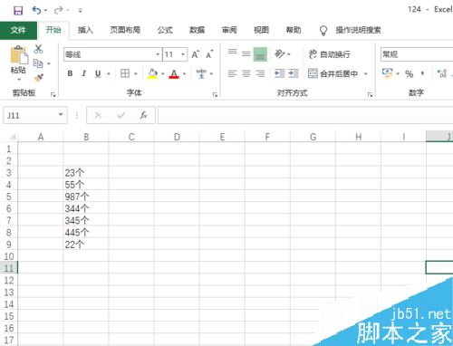Viewport: 453px width, 346px height.
Task: Expand the 合并后居中 dropdown arrow
Action: pos(366,73)
